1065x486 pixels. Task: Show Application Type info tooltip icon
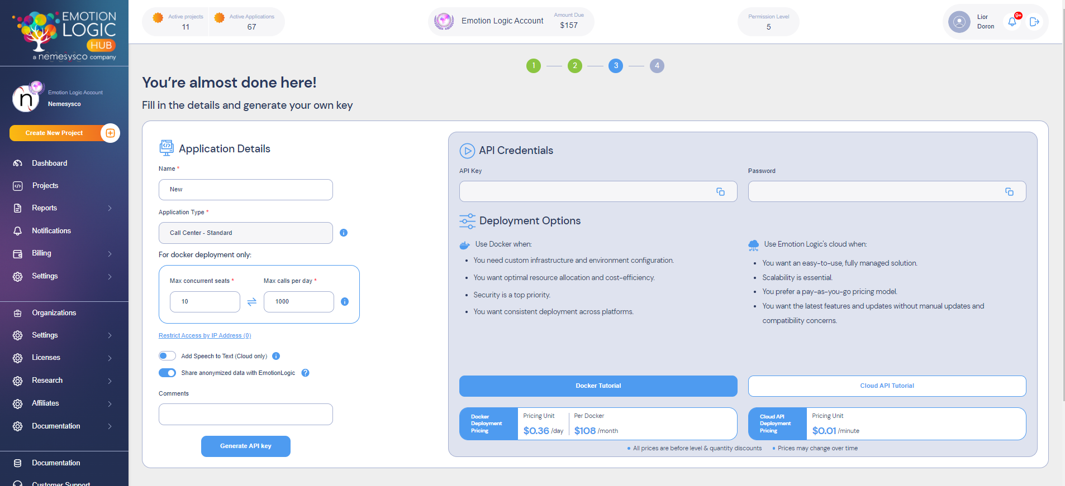(x=344, y=233)
